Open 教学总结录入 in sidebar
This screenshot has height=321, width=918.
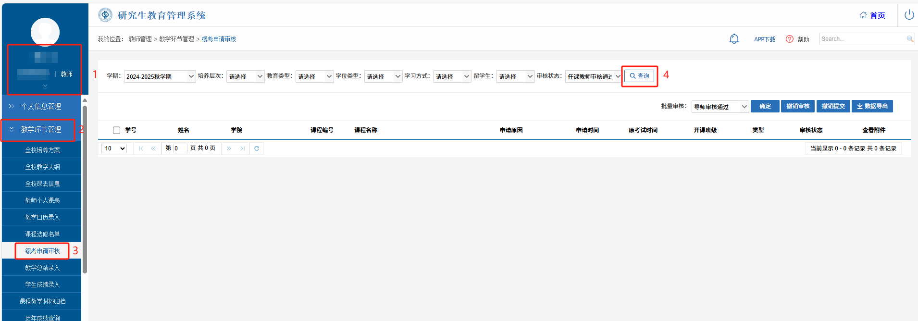click(42, 268)
